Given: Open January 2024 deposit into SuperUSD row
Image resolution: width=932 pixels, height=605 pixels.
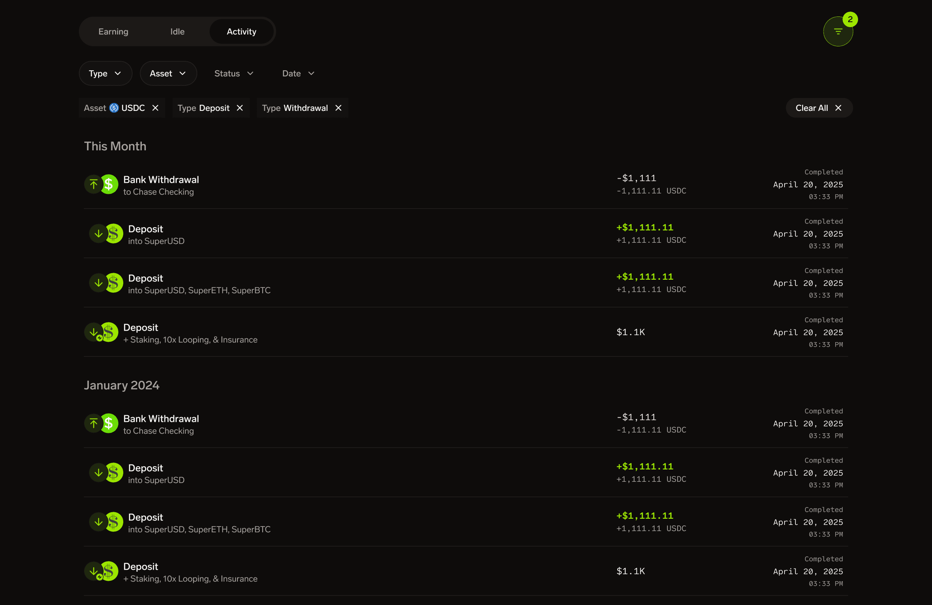Looking at the screenshot, I should [156, 474].
